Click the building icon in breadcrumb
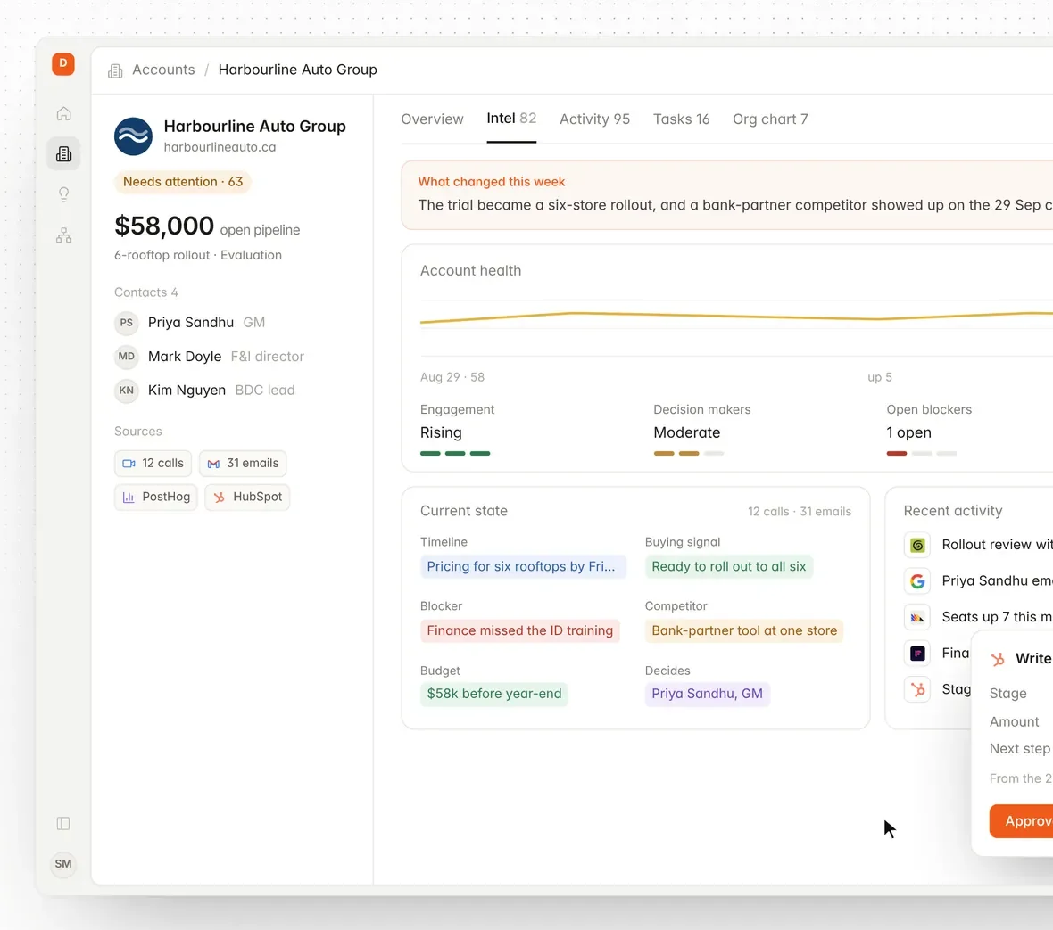The width and height of the screenshot is (1053, 930). pyautogui.click(x=115, y=70)
